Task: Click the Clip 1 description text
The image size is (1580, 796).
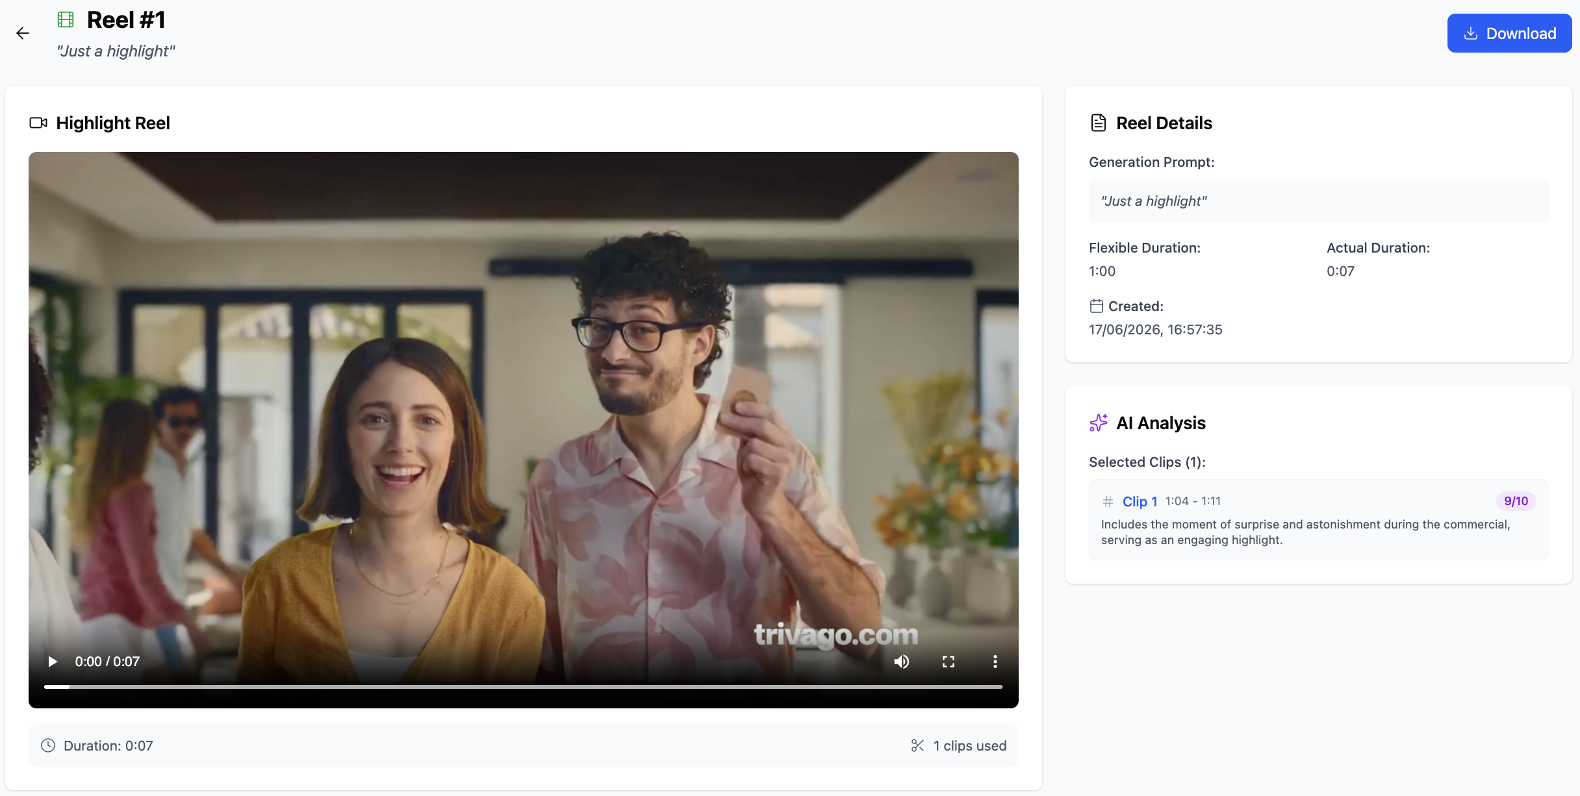Action: [x=1306, y=532]
